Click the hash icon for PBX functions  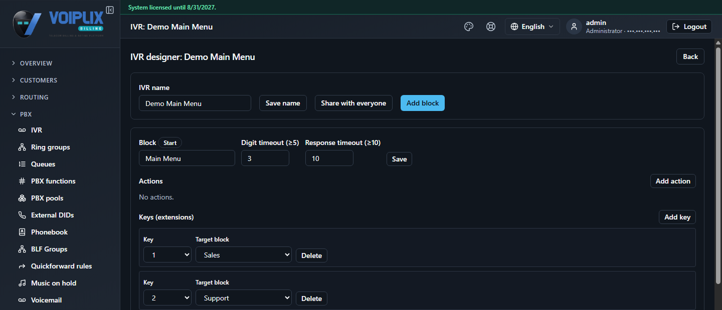tap(22, 181)
